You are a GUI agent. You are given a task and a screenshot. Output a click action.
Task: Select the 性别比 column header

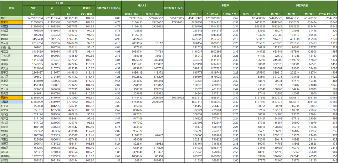click(86, 8)
